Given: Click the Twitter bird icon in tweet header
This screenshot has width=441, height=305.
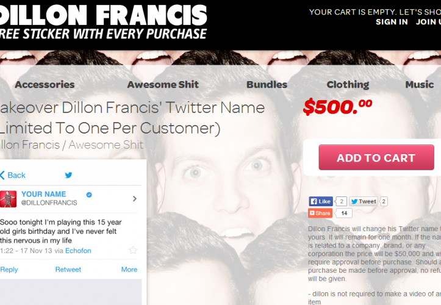Looking at the screenshot, I should (68, 175).
